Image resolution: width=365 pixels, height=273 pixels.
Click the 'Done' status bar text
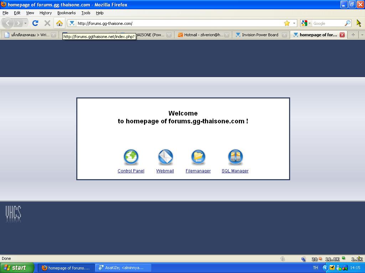pos(6,258)
